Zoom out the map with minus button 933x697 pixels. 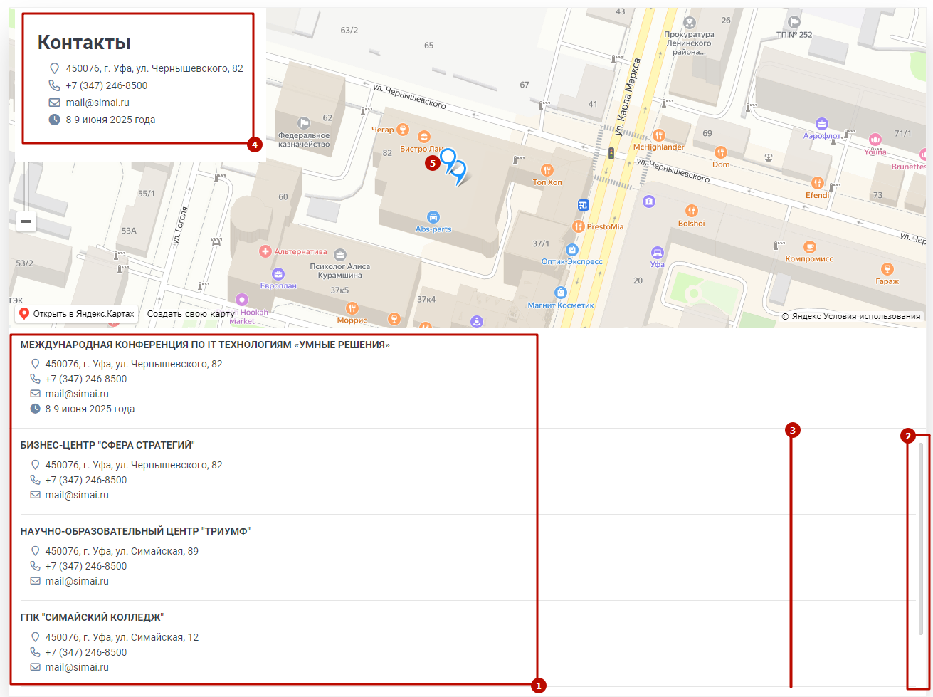[26, 221]
